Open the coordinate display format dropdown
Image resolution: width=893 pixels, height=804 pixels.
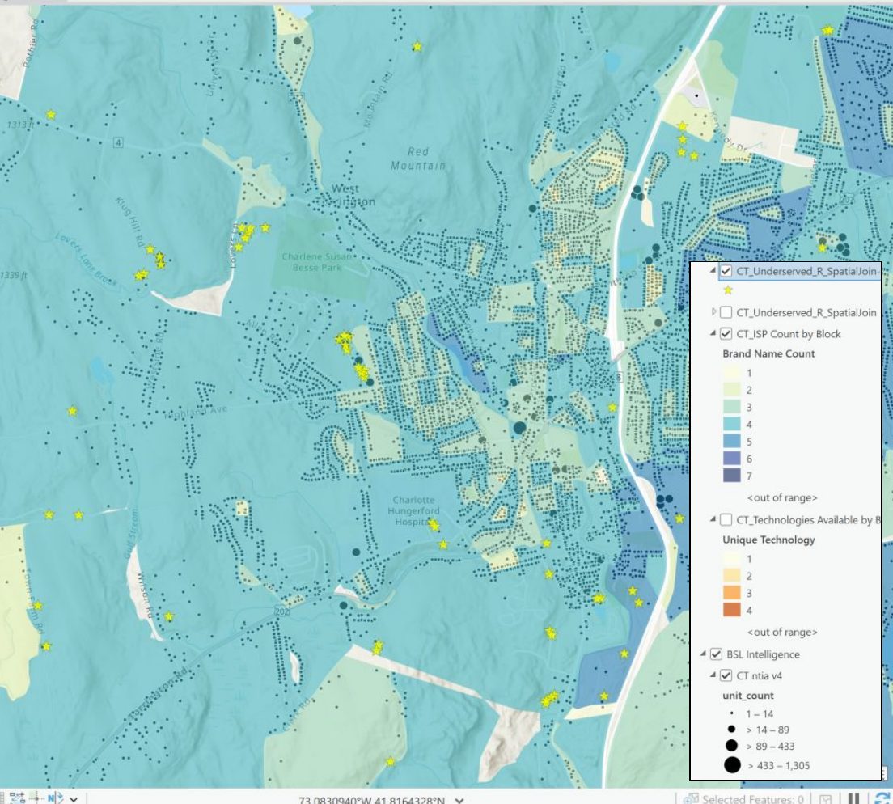click(459, 800)
